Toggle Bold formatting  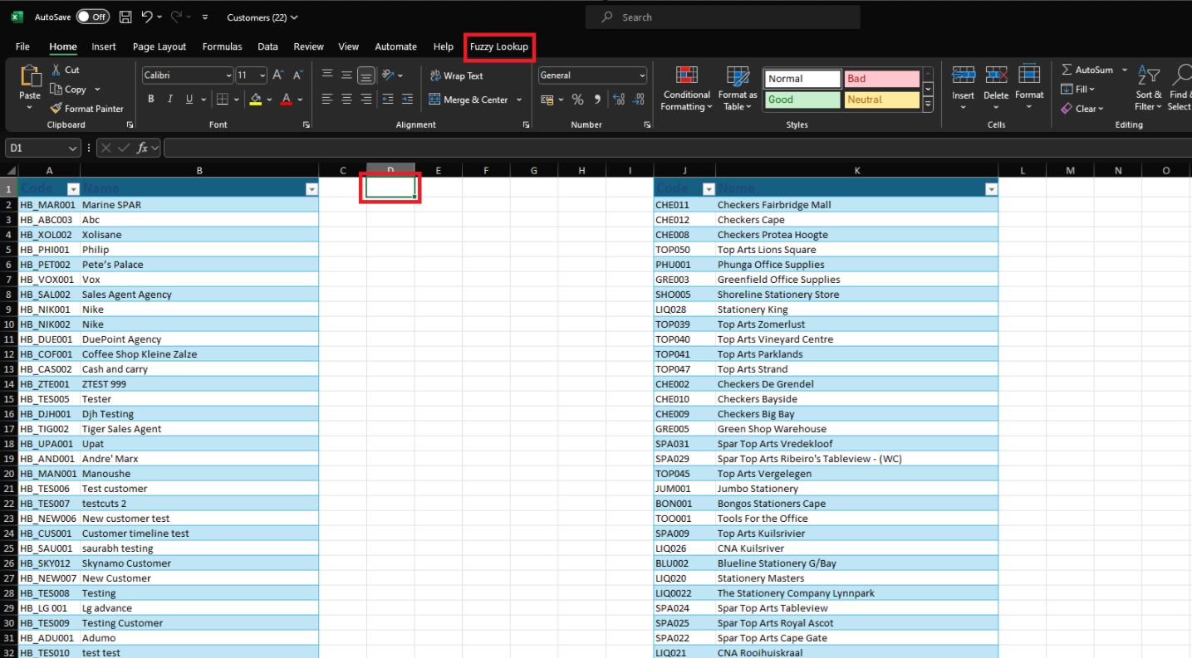(x=151, y=100)
